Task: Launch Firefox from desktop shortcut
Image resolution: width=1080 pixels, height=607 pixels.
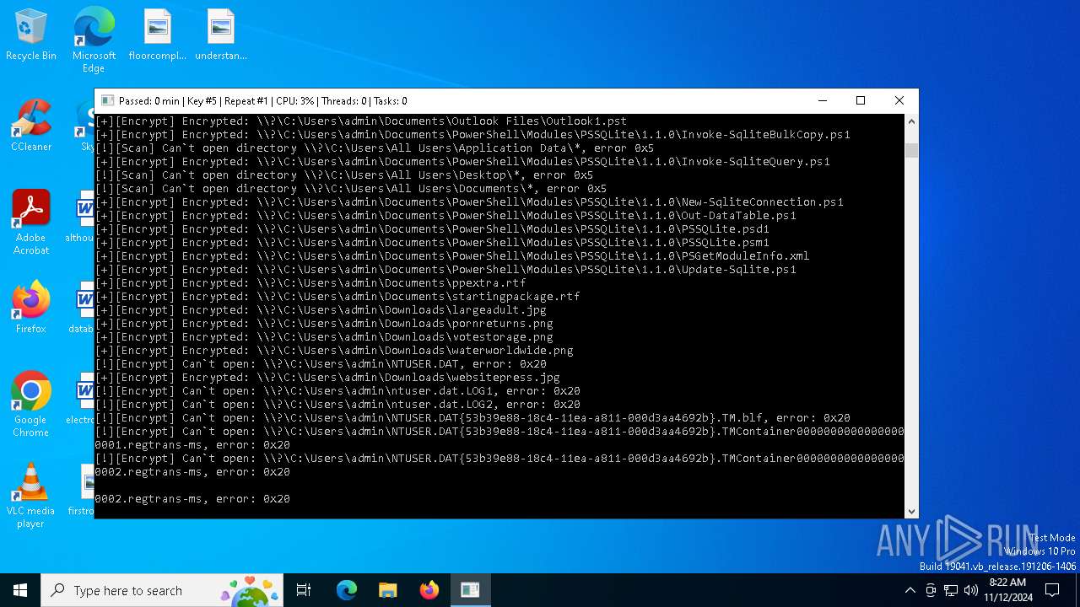Action: pos(31,308)
